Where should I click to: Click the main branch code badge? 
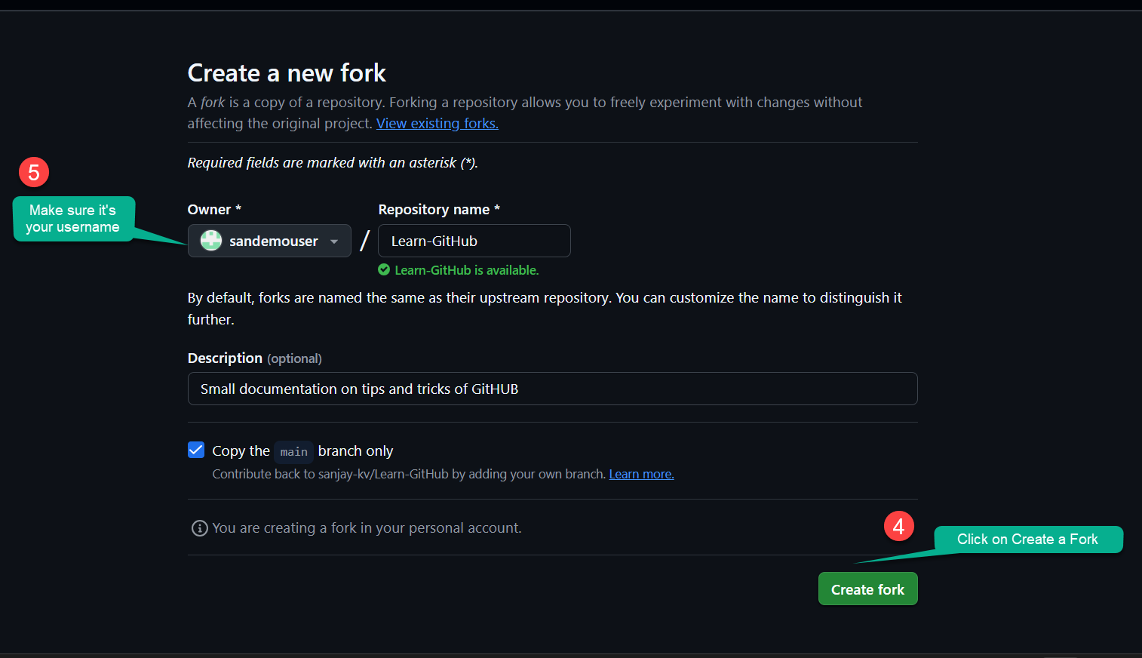(x=293, y=451)
